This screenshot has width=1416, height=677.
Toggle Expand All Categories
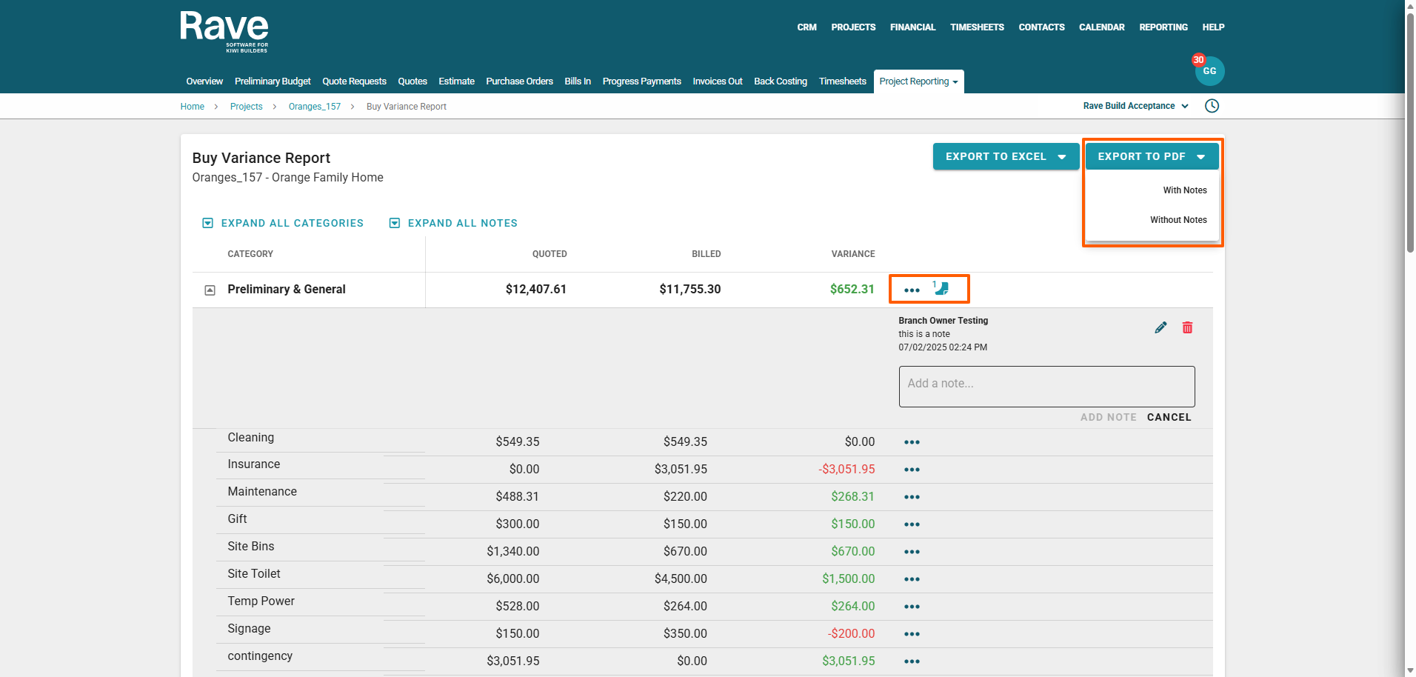[283, 223]
